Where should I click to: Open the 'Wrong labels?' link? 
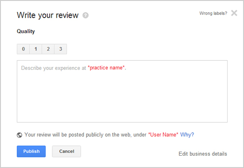point(213,13)
